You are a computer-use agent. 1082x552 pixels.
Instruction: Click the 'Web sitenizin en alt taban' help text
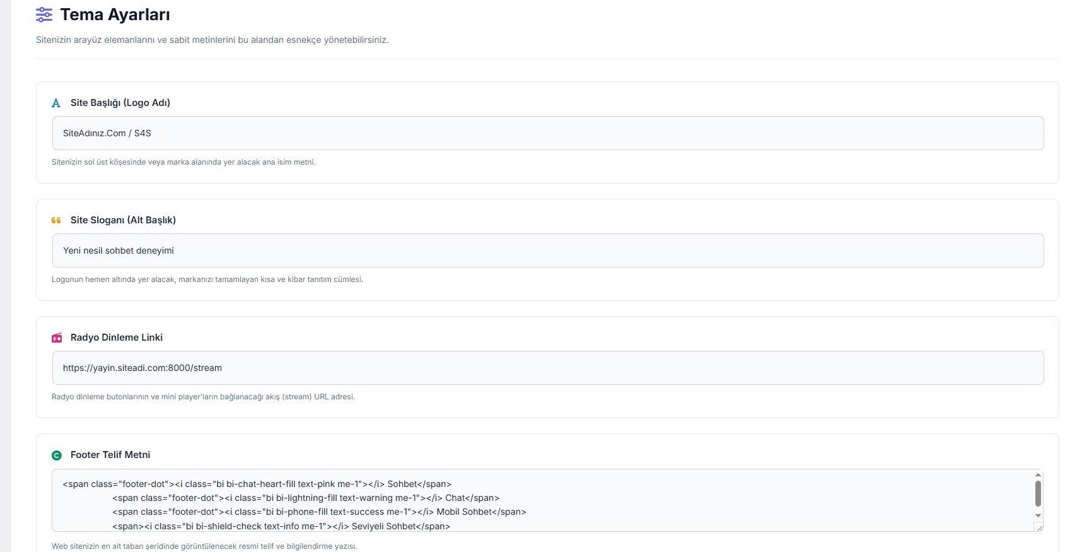(x=204, y=546)
